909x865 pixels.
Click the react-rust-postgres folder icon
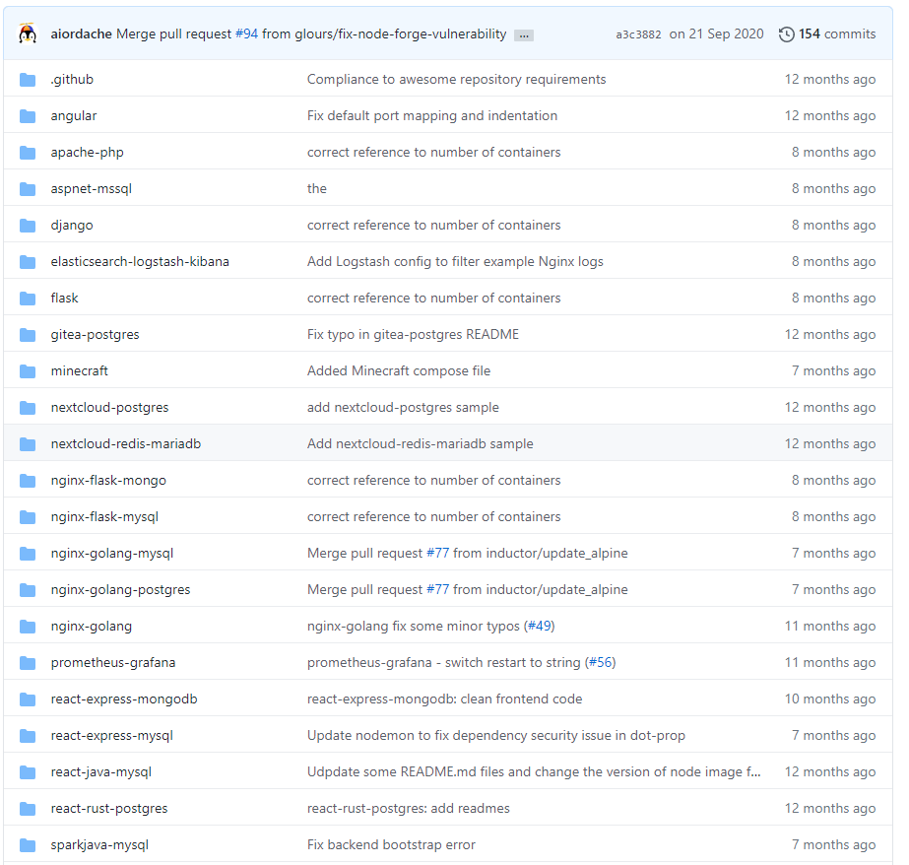click(x=28, y=809)
